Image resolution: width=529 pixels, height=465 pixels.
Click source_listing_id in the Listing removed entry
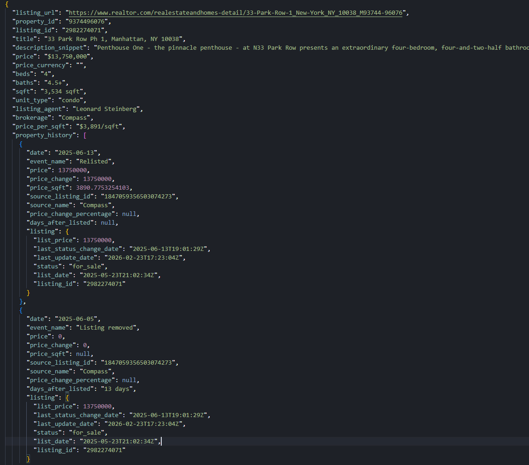tap(102, 363)
